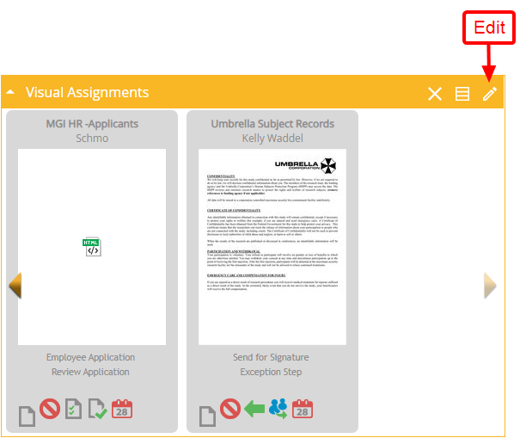
Task: Click the Send for Signature label
Action: tap(271, 357)
